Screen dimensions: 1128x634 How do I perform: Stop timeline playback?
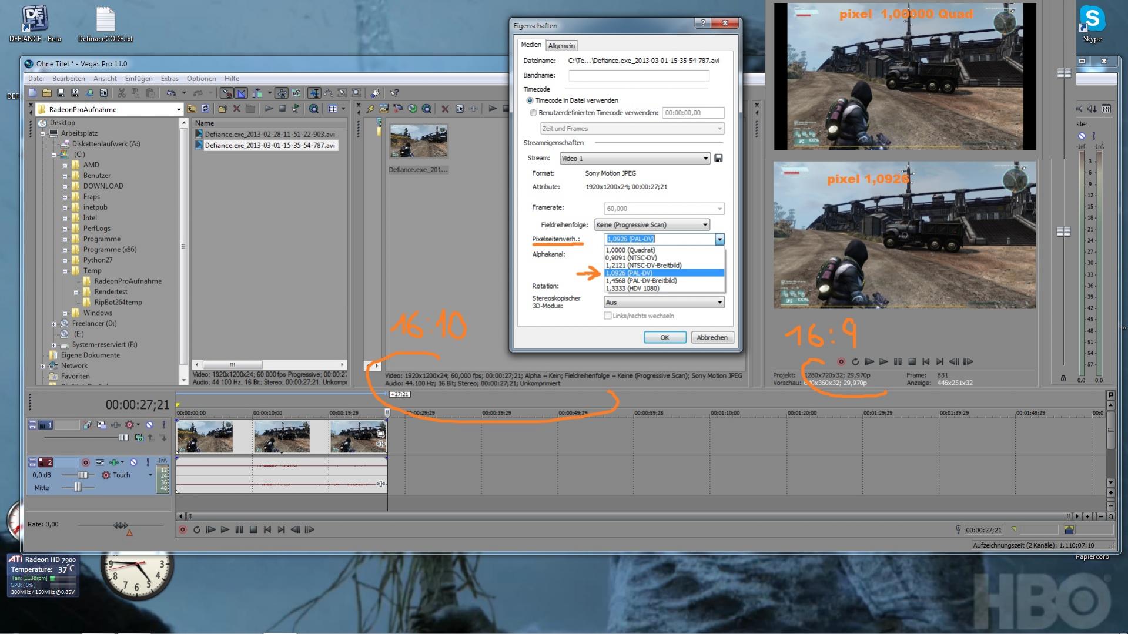click(253, 530)
